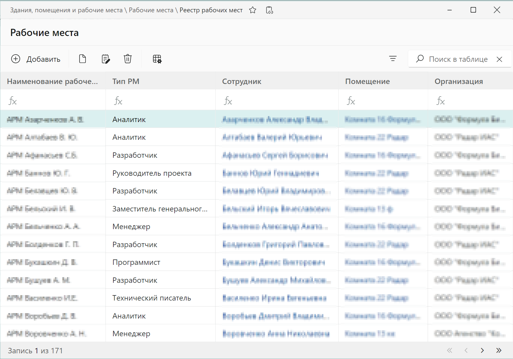Viewport: 513px width, 359px height.
Task: Sort by the Тип РМ column header
Action: tap(126, 81)
